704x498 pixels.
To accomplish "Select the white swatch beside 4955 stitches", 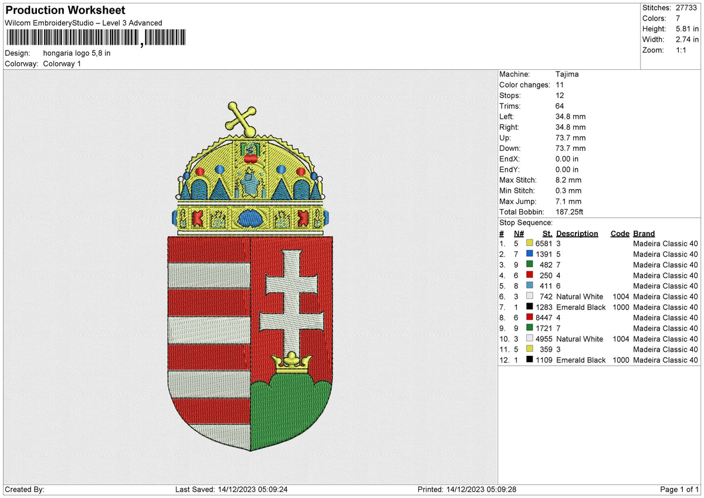I will pos(530,339).
